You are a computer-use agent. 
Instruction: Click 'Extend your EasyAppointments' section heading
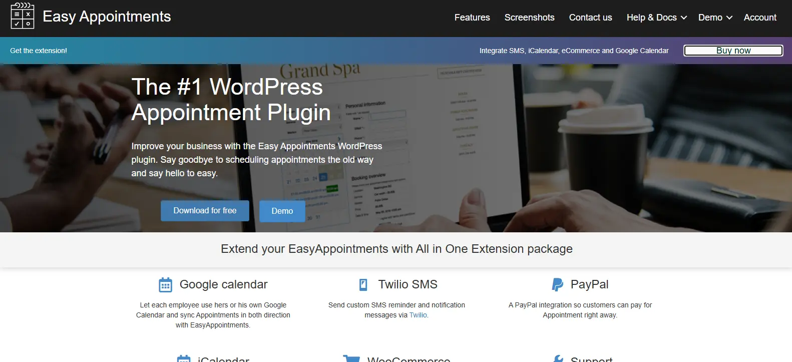point(397,249)
